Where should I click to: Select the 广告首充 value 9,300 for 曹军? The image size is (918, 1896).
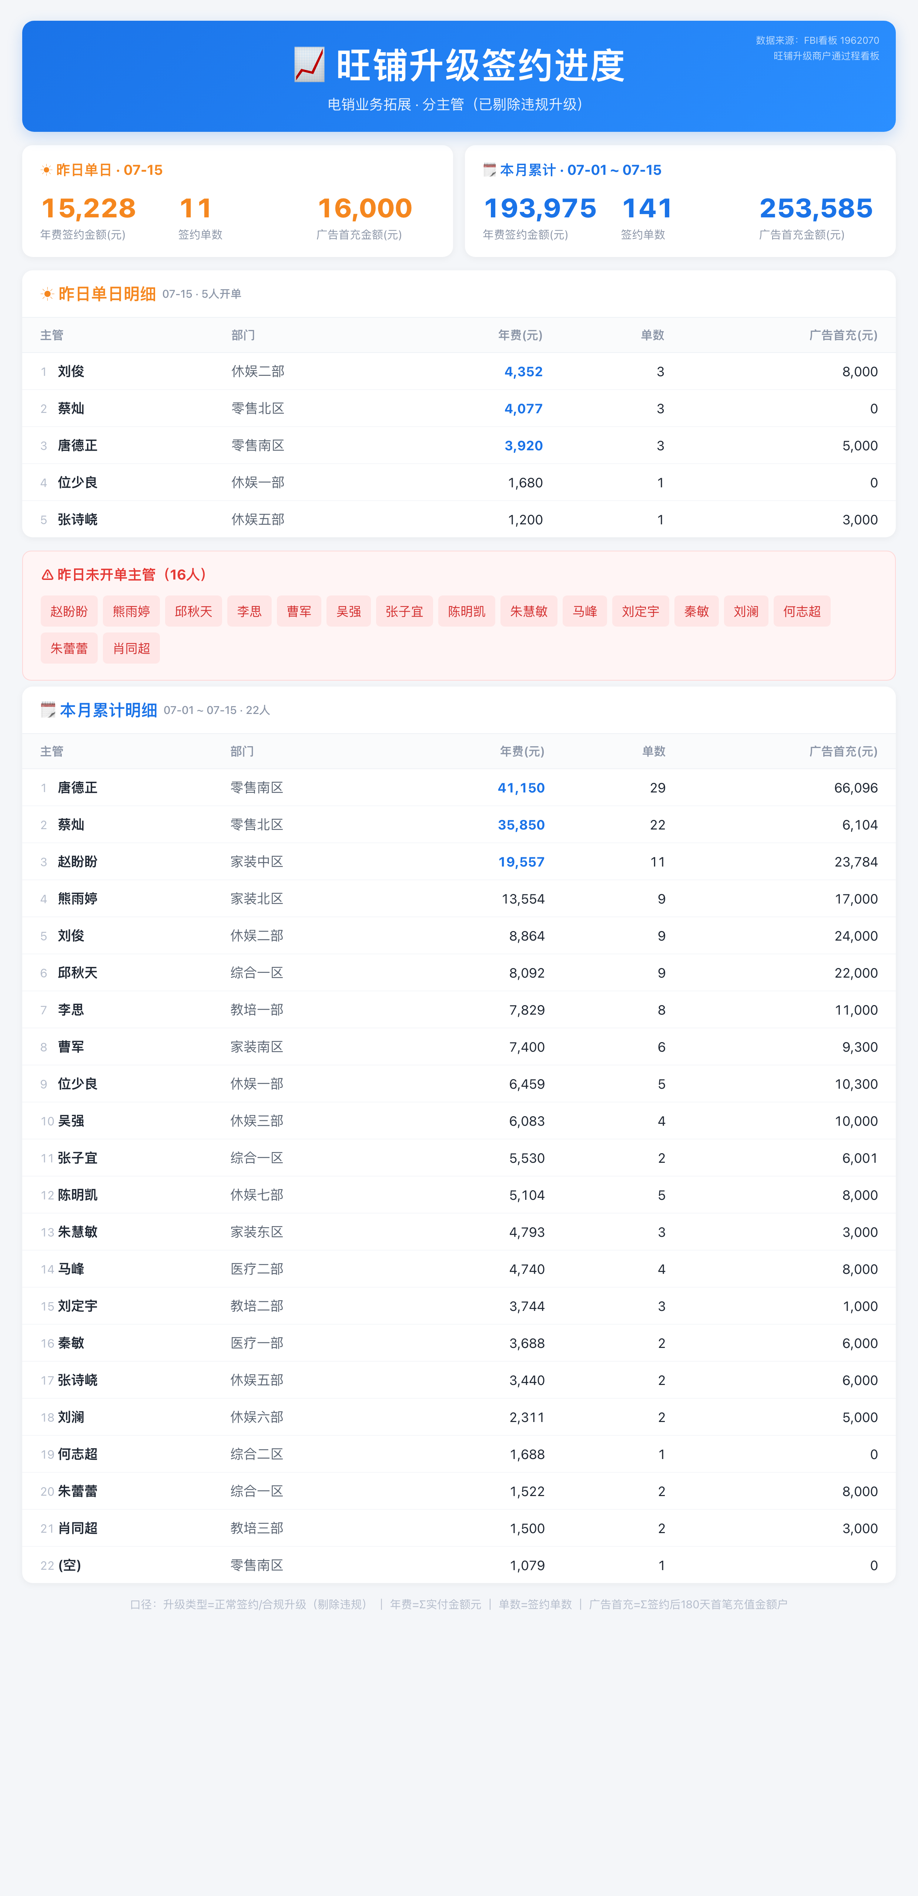[860, 1047]
